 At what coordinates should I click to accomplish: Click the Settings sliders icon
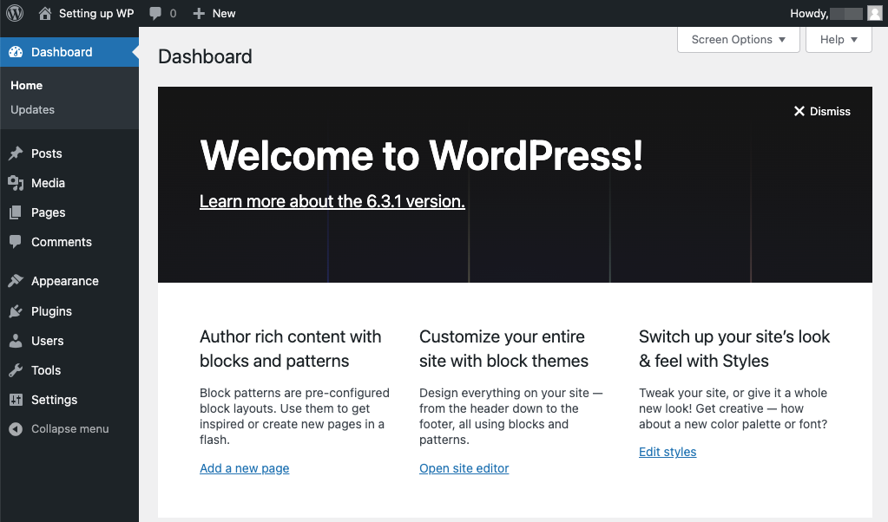(16, 399)
